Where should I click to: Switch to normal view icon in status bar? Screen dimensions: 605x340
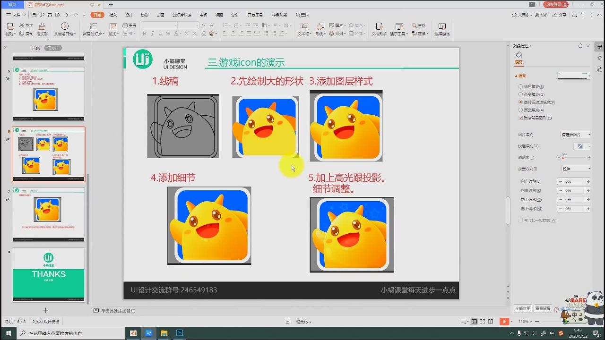(x=475, y=322)
